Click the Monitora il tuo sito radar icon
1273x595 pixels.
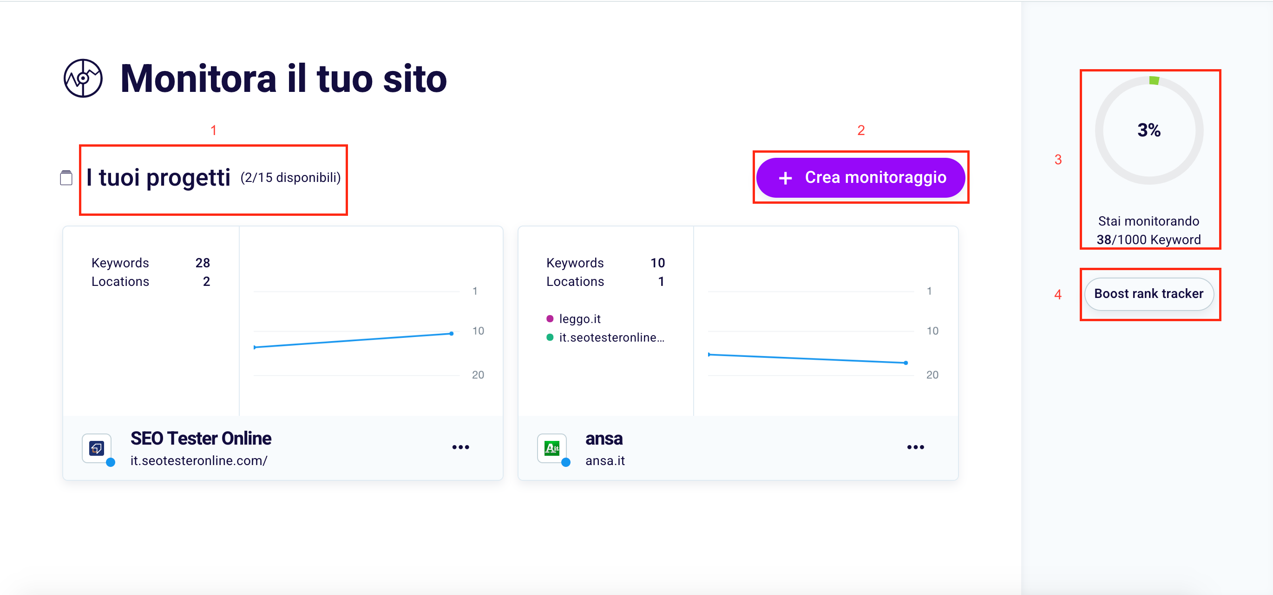tap(83, 78)
